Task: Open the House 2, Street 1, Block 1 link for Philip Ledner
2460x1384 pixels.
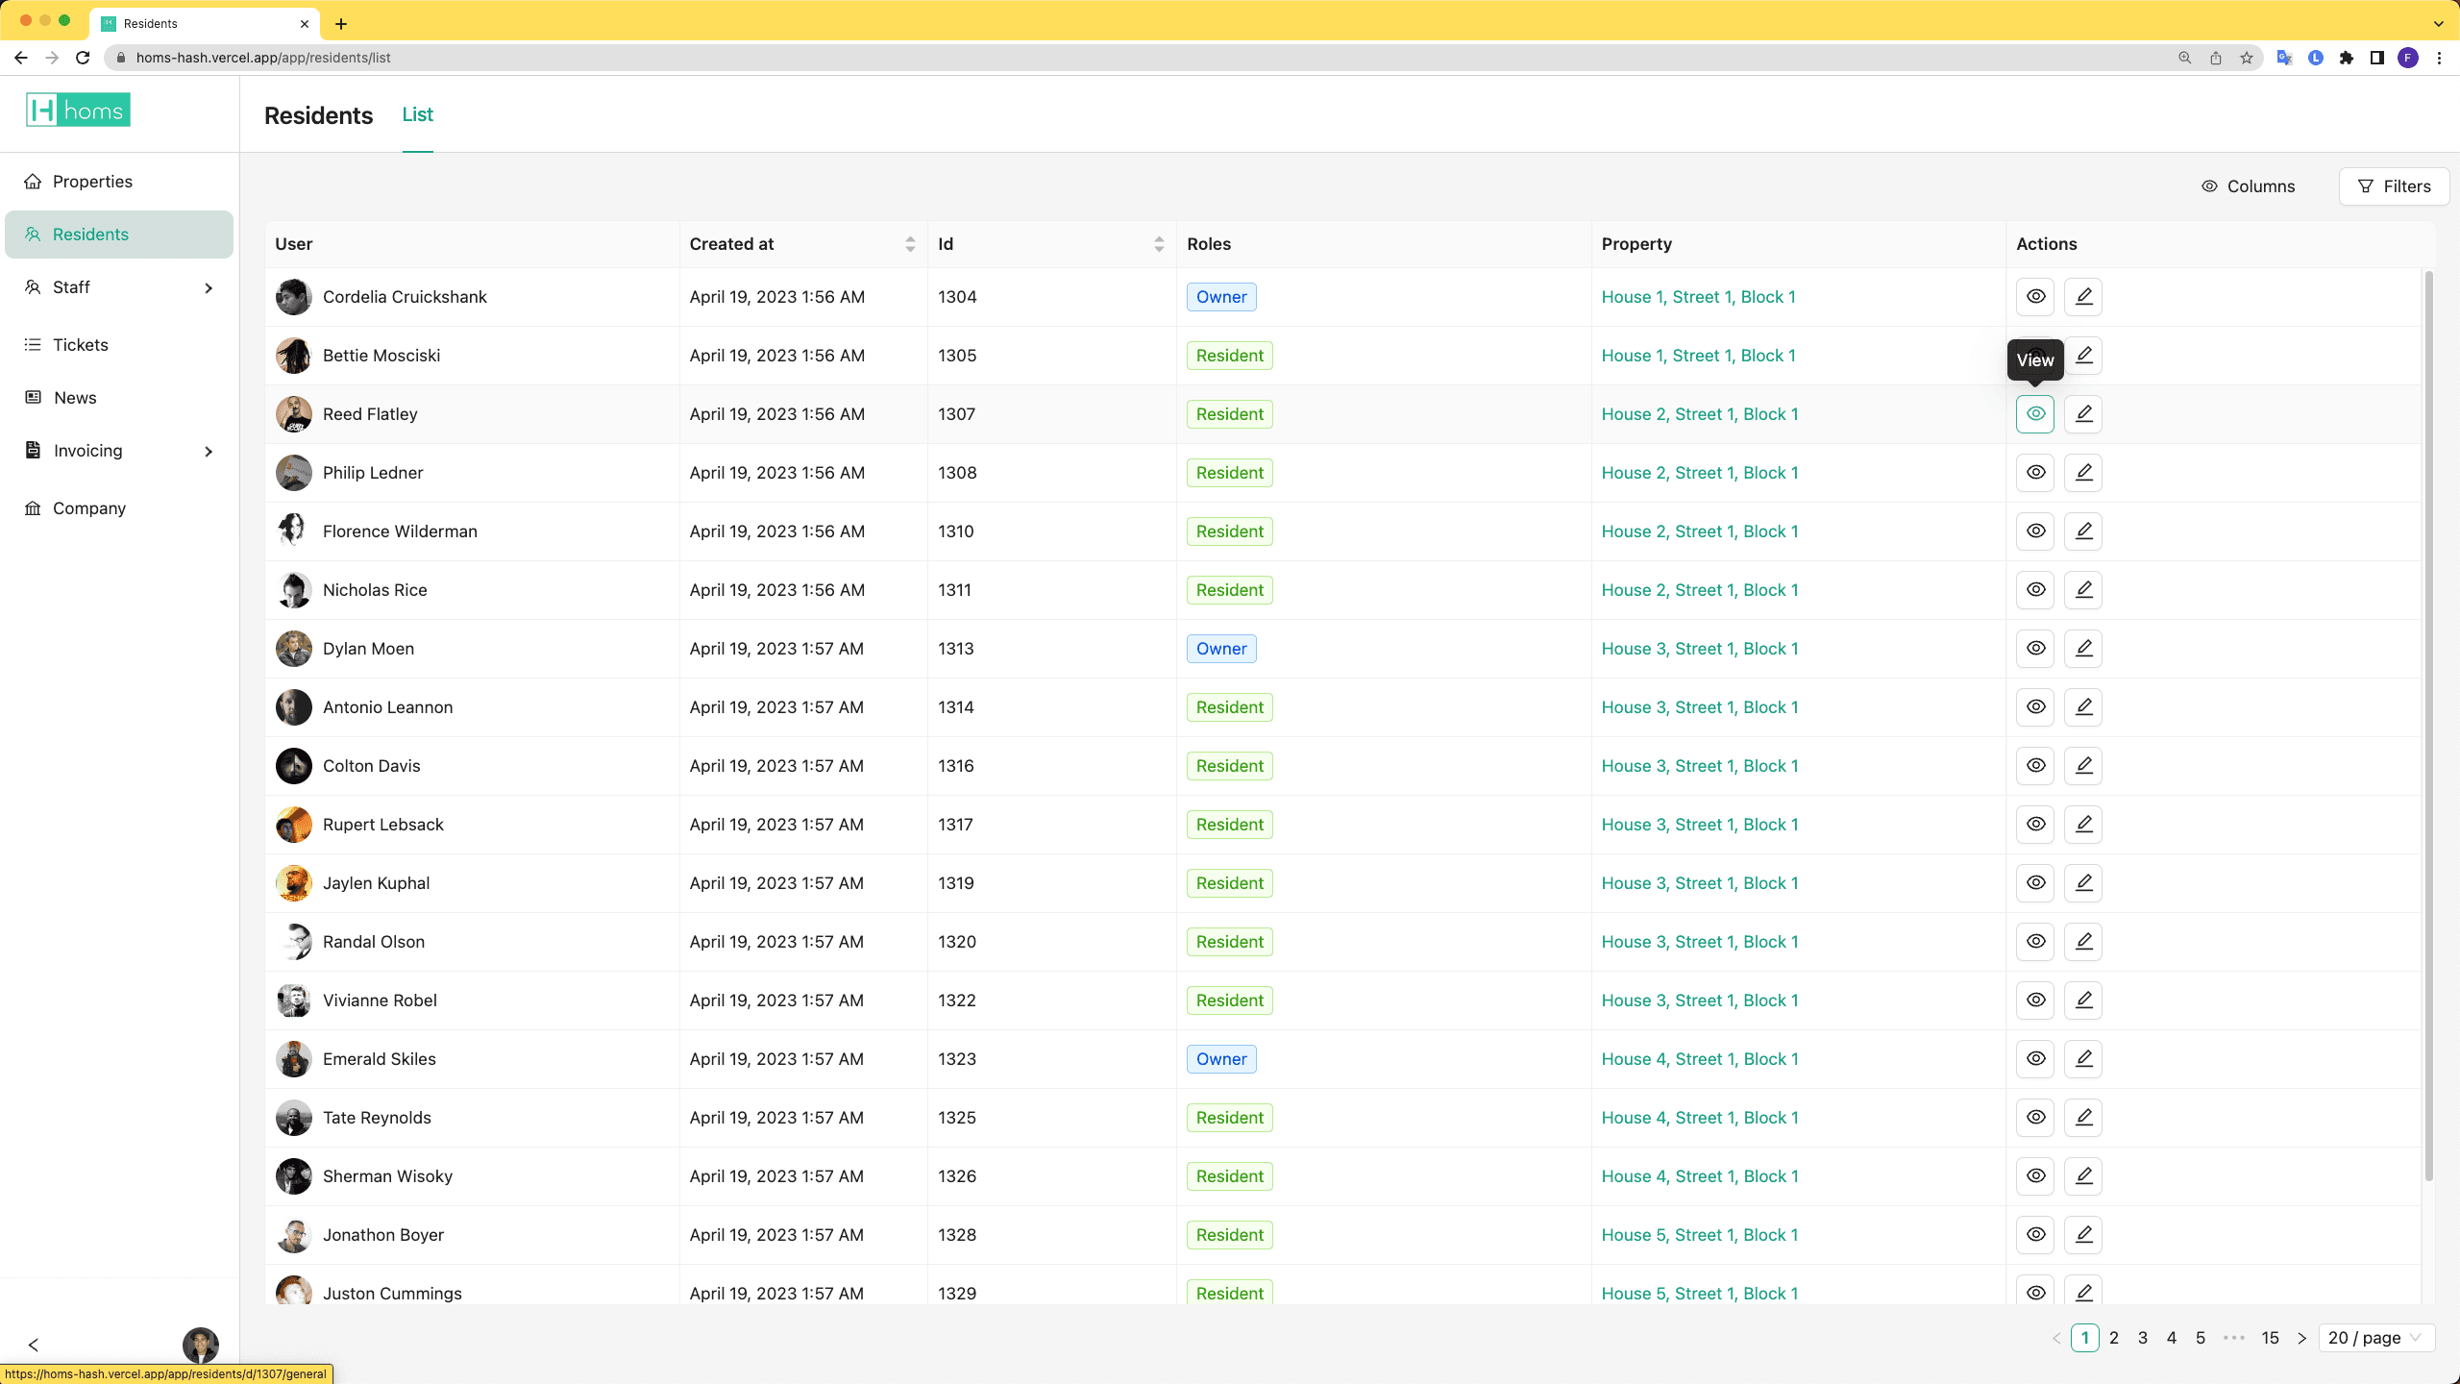Action: pos(1699,473)
